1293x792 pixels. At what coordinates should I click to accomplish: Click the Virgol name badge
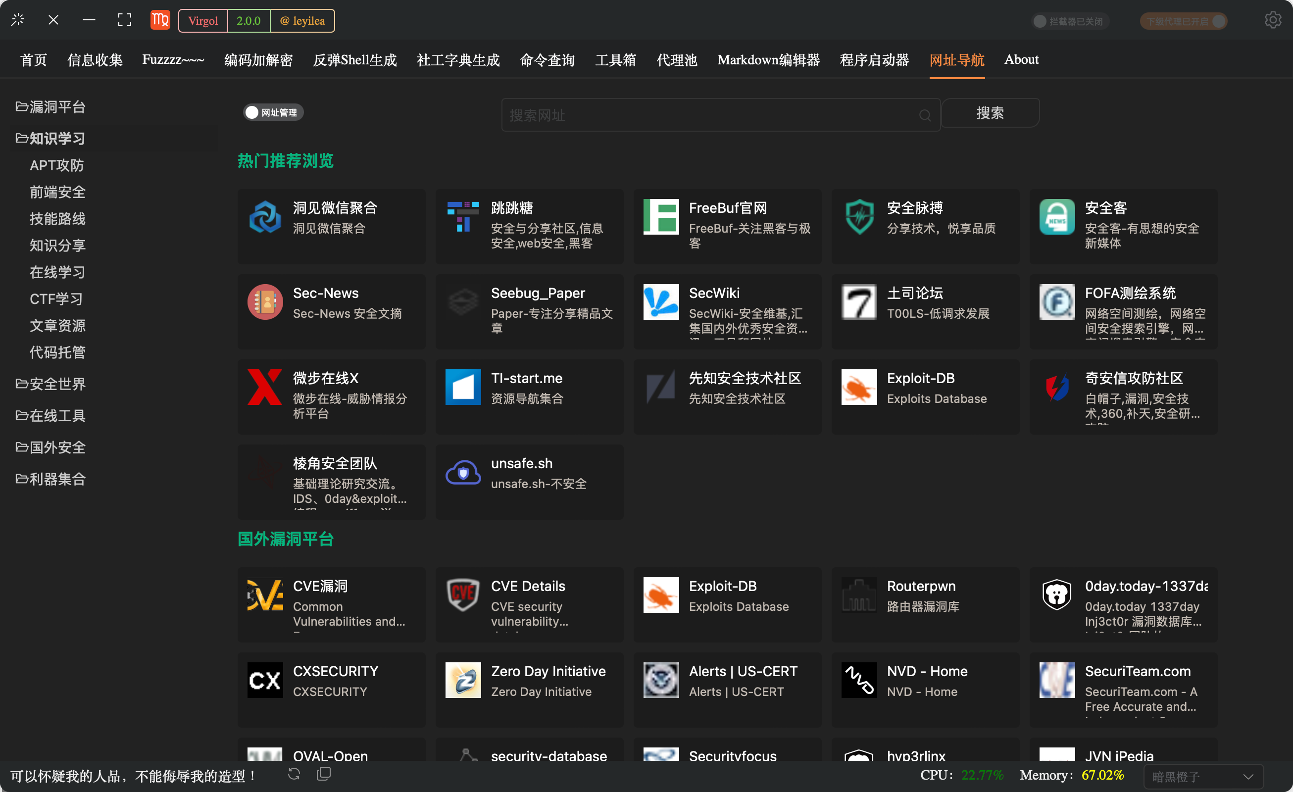tap(203, 21)
